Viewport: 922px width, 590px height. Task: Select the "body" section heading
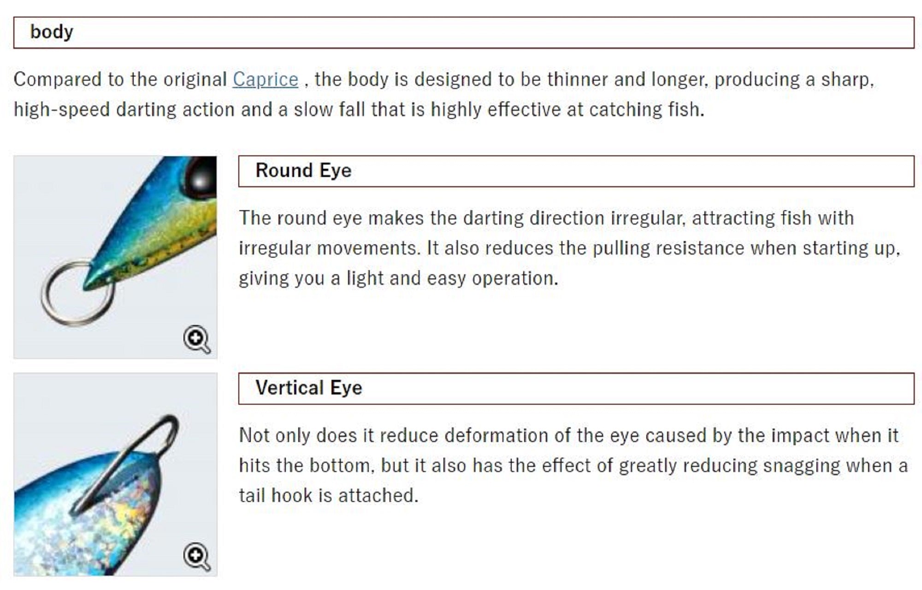[52, 32]
